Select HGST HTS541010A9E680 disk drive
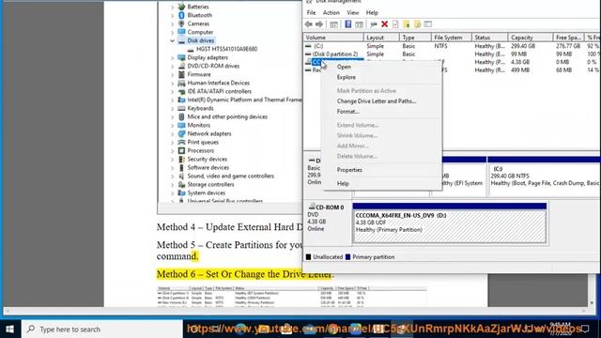Screen dimensions: 601x338 pos(226,49)
